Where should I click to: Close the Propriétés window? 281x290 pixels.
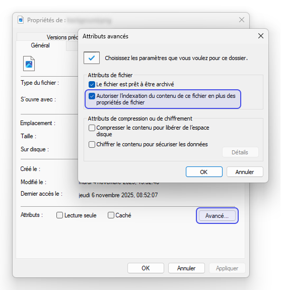(x=242, y=20)
